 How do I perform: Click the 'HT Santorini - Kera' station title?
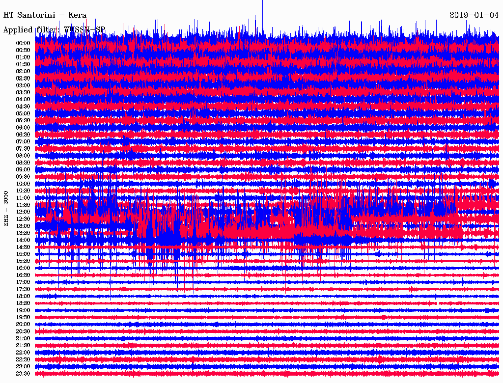(45, 15)
